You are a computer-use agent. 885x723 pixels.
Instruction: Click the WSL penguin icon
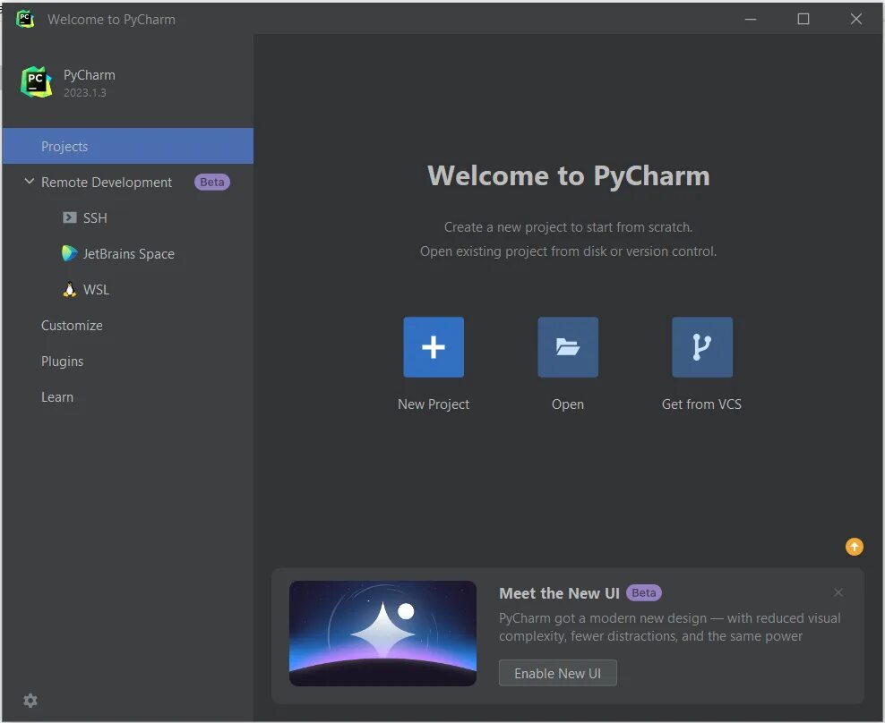point(70,289)
